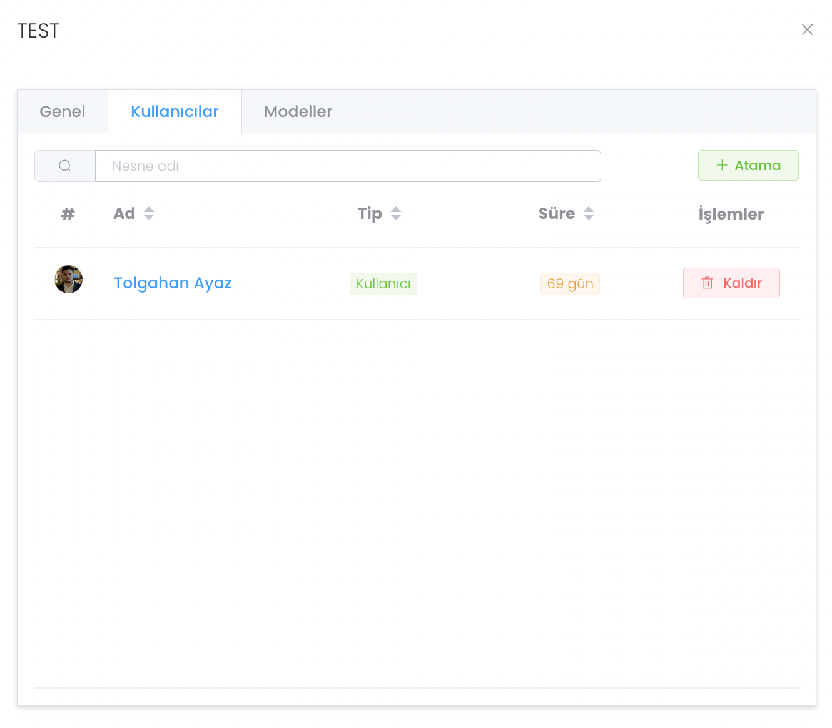Click the plus icon beside Atama

[722, 165]
